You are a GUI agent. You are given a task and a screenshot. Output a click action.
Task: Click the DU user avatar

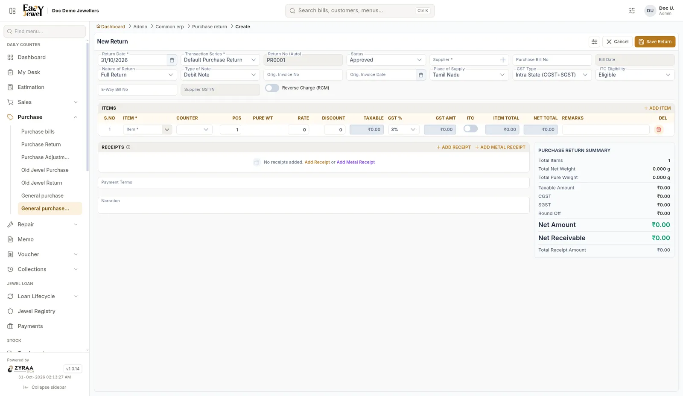tap(650, 11)
